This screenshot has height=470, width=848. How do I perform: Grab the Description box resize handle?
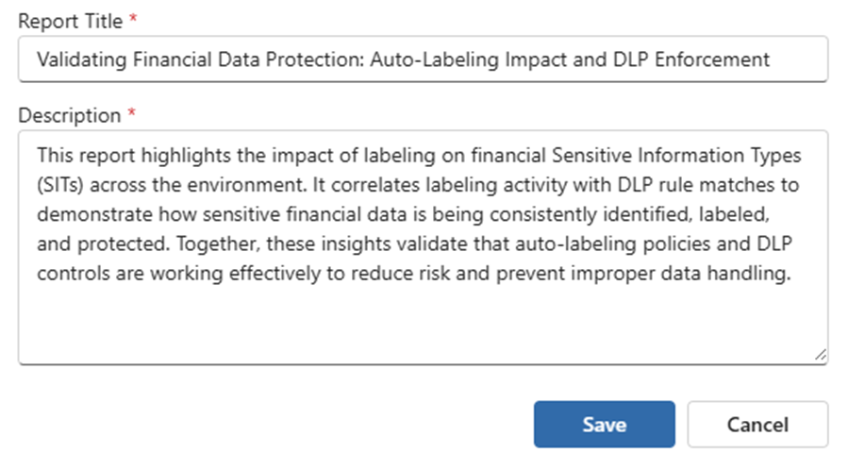(x=821, y=356)
